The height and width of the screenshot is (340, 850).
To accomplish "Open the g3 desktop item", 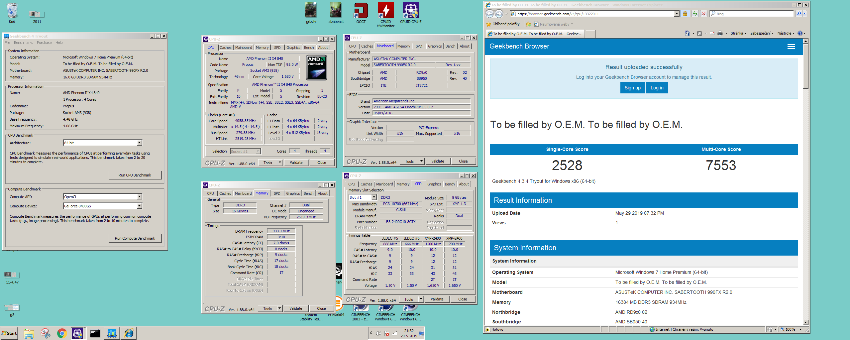I will click(x=12, y=310).
